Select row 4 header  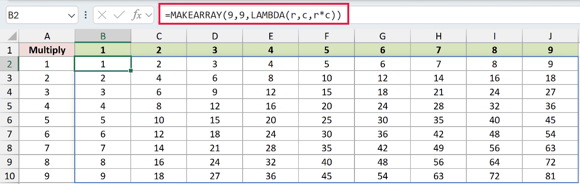10,92
